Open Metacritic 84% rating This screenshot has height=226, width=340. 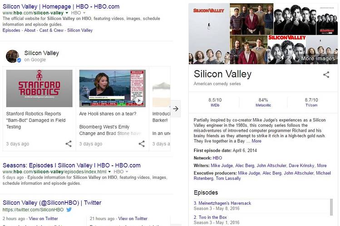coord(263,102)
